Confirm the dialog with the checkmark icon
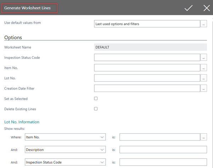Screen dimensions: 213x168 (x=188, y=8)
